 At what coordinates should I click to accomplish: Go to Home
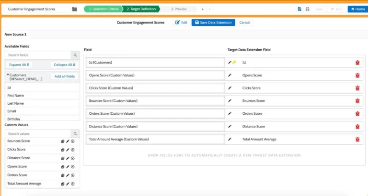356,9
